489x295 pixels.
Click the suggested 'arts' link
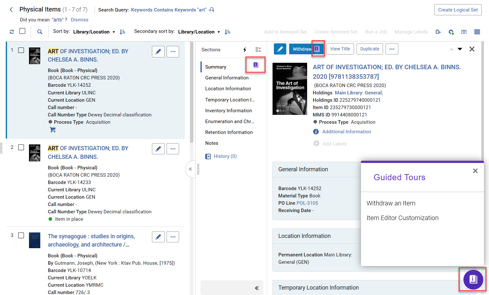[x=58, y=20]
